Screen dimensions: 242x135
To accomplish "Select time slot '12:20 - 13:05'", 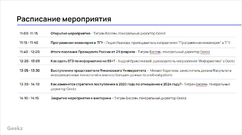I will (29, 61).
